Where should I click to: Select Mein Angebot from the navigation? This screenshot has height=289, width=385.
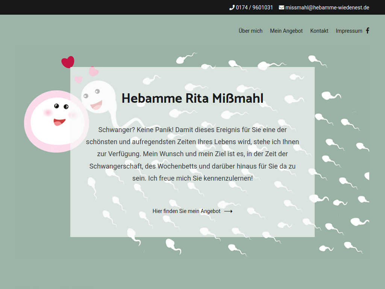click(x=286, y=30)
